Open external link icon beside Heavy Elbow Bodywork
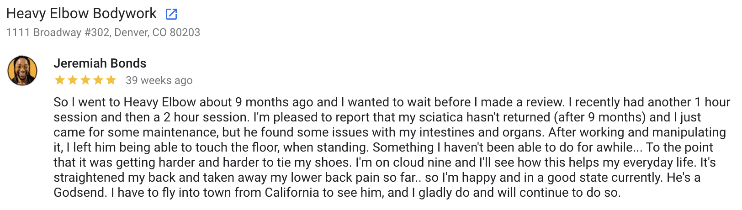The width and height of the screenshot is (742, 210). [x=171, y=14]
